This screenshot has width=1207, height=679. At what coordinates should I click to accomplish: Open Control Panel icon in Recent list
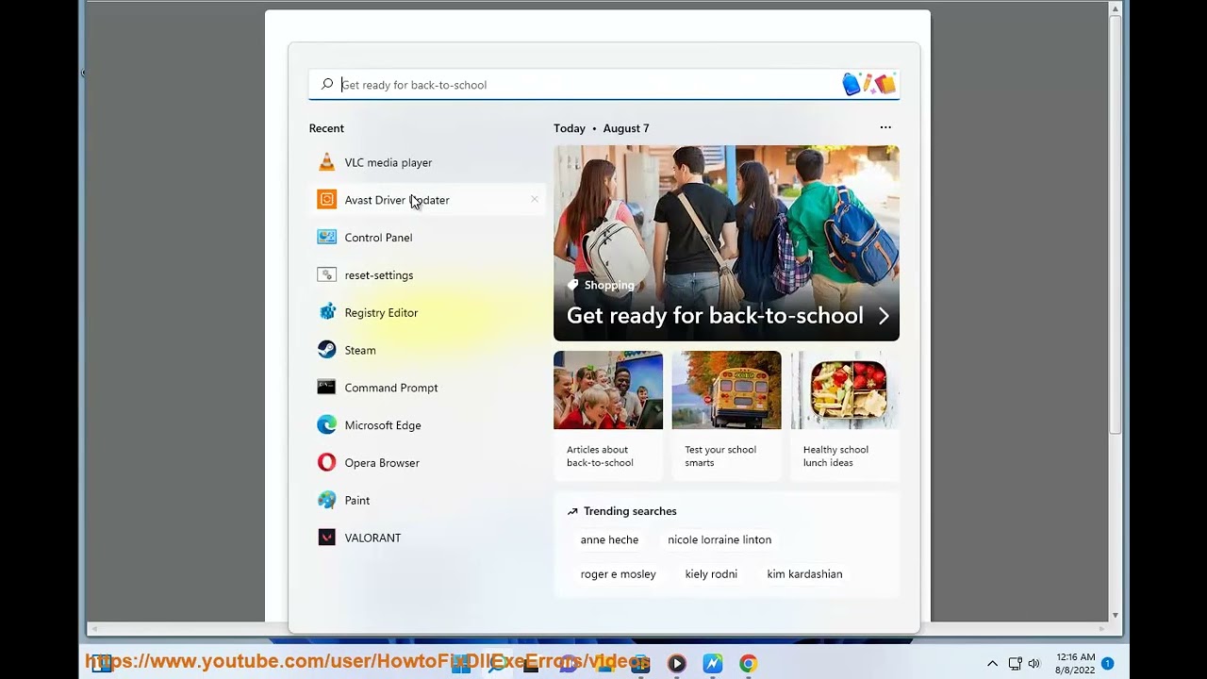pos(326,238)
